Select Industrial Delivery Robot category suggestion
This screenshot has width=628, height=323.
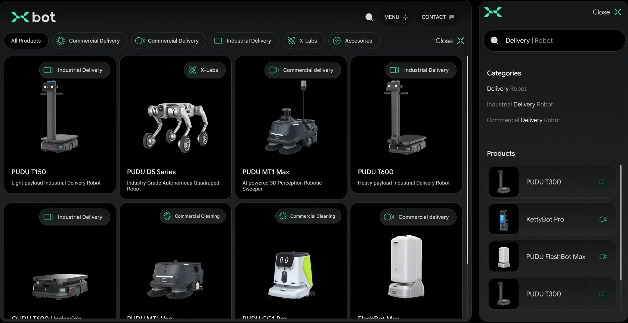click(520, 104)
